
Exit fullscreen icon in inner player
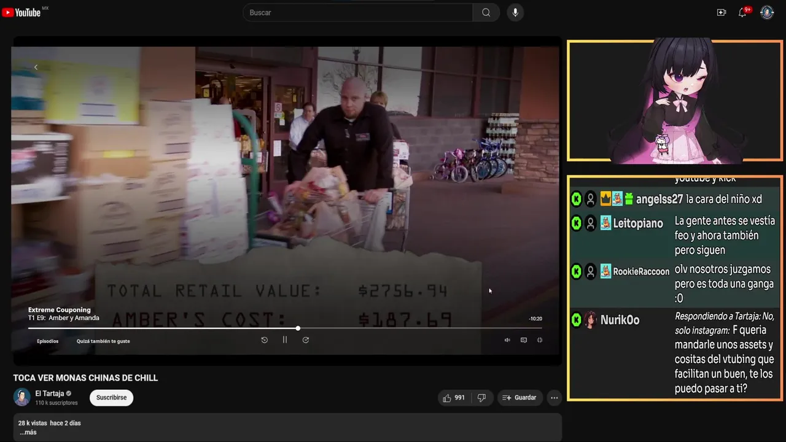click(x=540, y=340)
